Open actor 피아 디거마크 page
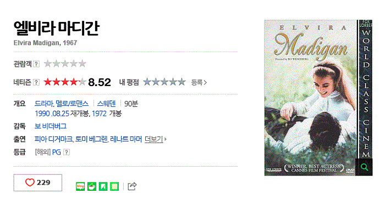Viewport: 385px width, 222px height. tap(53, 139)
